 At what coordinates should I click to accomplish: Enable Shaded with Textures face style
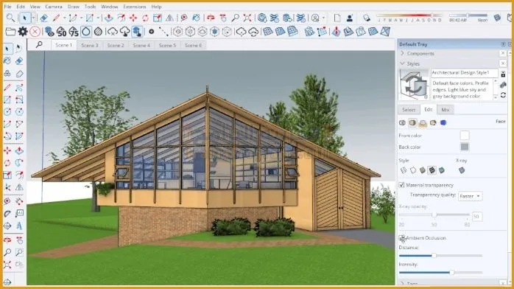coord(432,170)
